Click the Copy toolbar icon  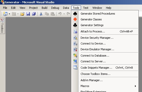[x=47, y=14]
